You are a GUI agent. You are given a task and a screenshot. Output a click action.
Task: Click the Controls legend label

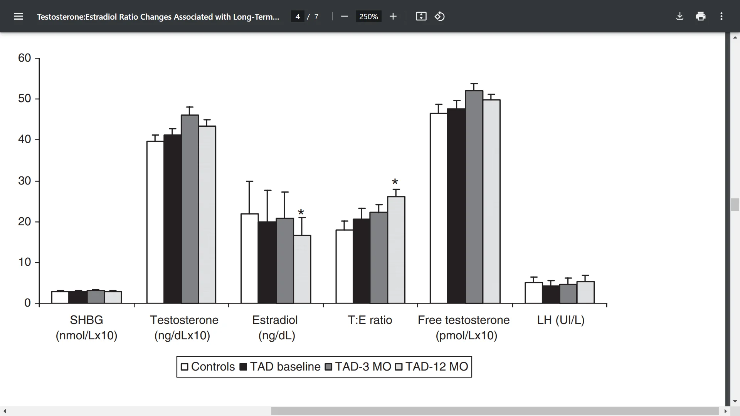point(213,366)
